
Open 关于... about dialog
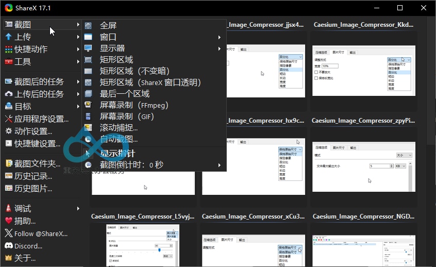[x=25, y=258]
